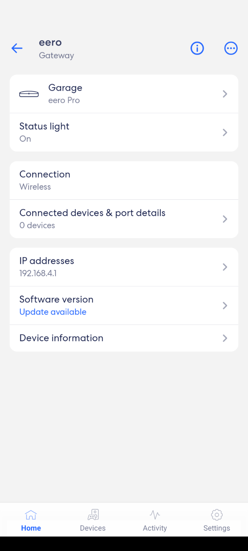Screen dimensions: 248x551
Task: Select the Home house icon
Action: pos(31,515)
